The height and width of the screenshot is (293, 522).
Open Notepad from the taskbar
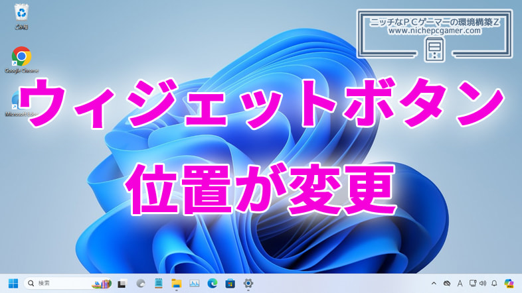click(x=159, y=283)
